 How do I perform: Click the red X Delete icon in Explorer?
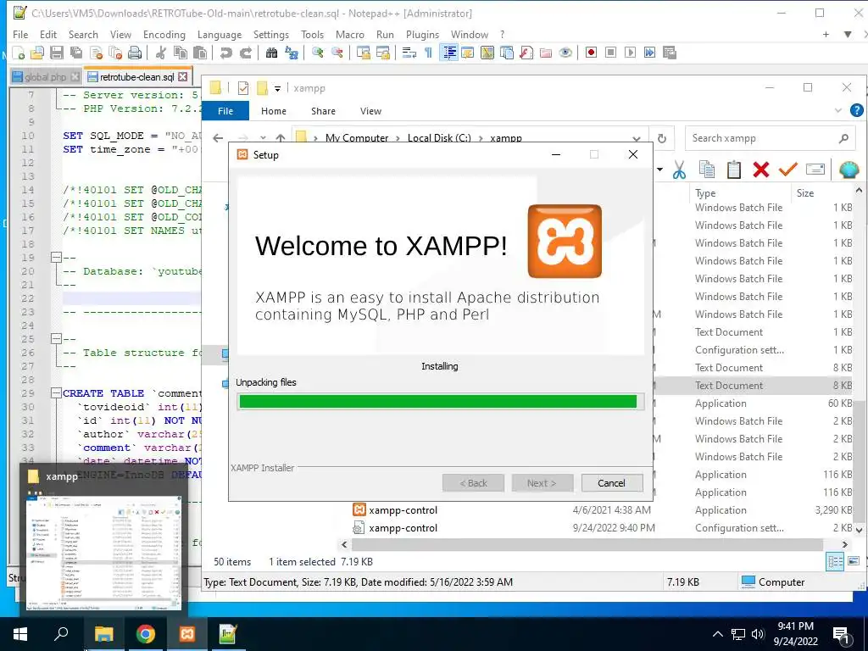[x=761, y=170]
